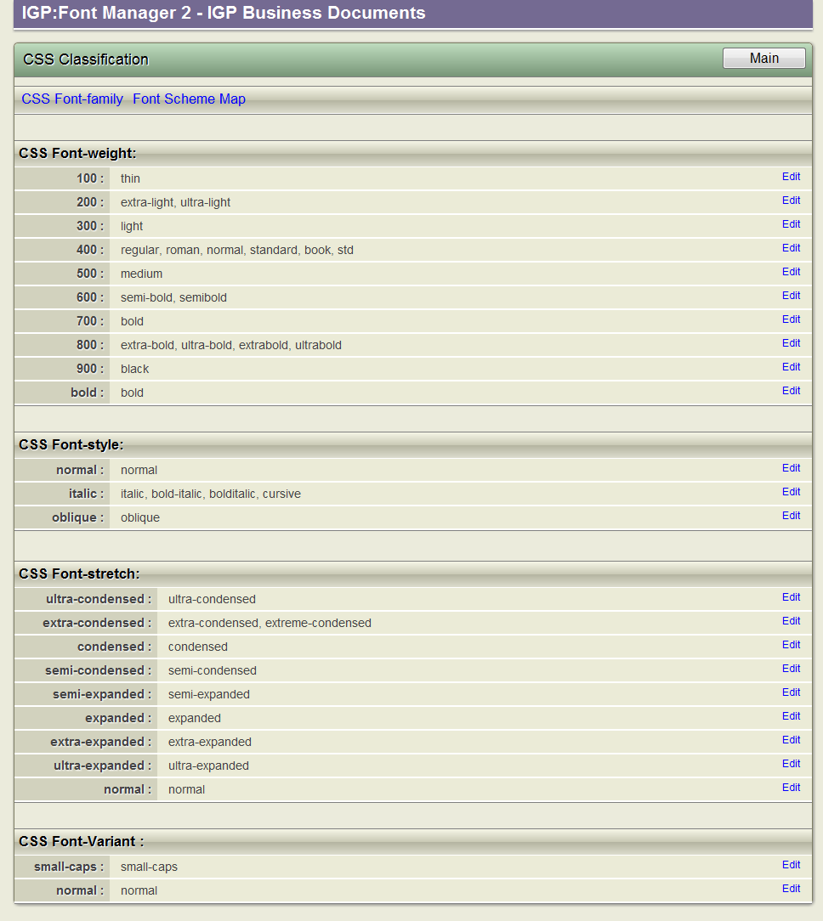
Task: Click the Main button
Action: tap(763, 58)
